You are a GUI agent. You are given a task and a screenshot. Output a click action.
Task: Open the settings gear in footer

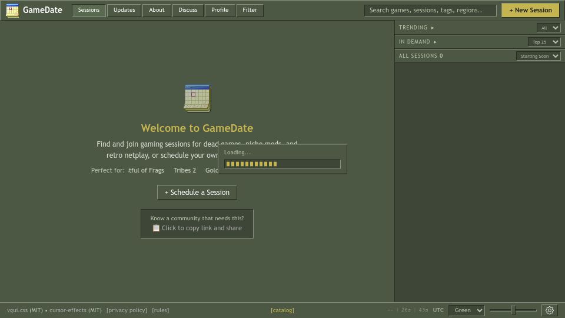(550, 310)
